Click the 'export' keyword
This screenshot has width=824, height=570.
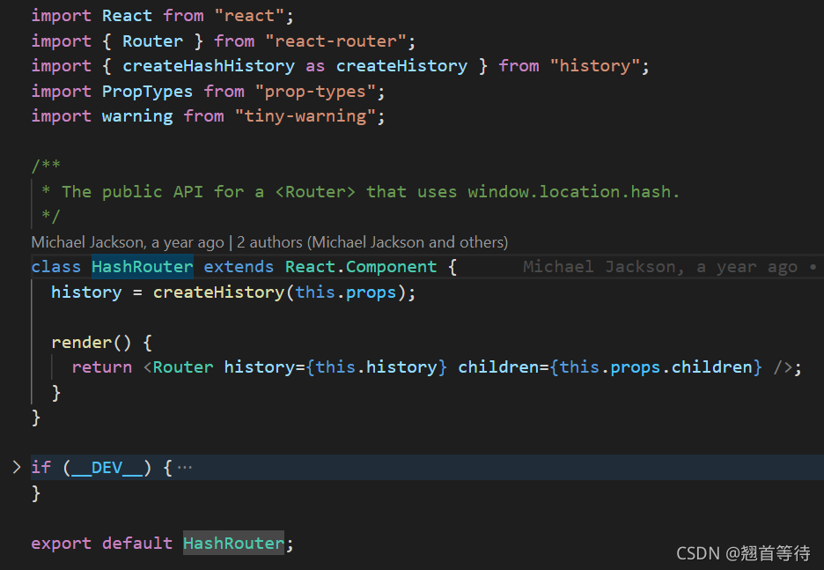click(x=61, y=544)
